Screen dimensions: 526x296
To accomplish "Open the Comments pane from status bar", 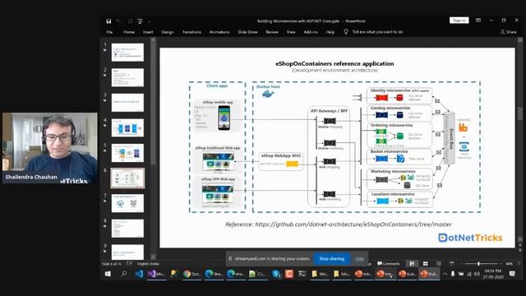I will click(388, 264).
